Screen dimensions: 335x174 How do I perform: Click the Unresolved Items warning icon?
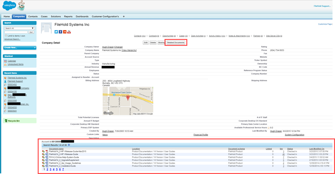point(5,64)
